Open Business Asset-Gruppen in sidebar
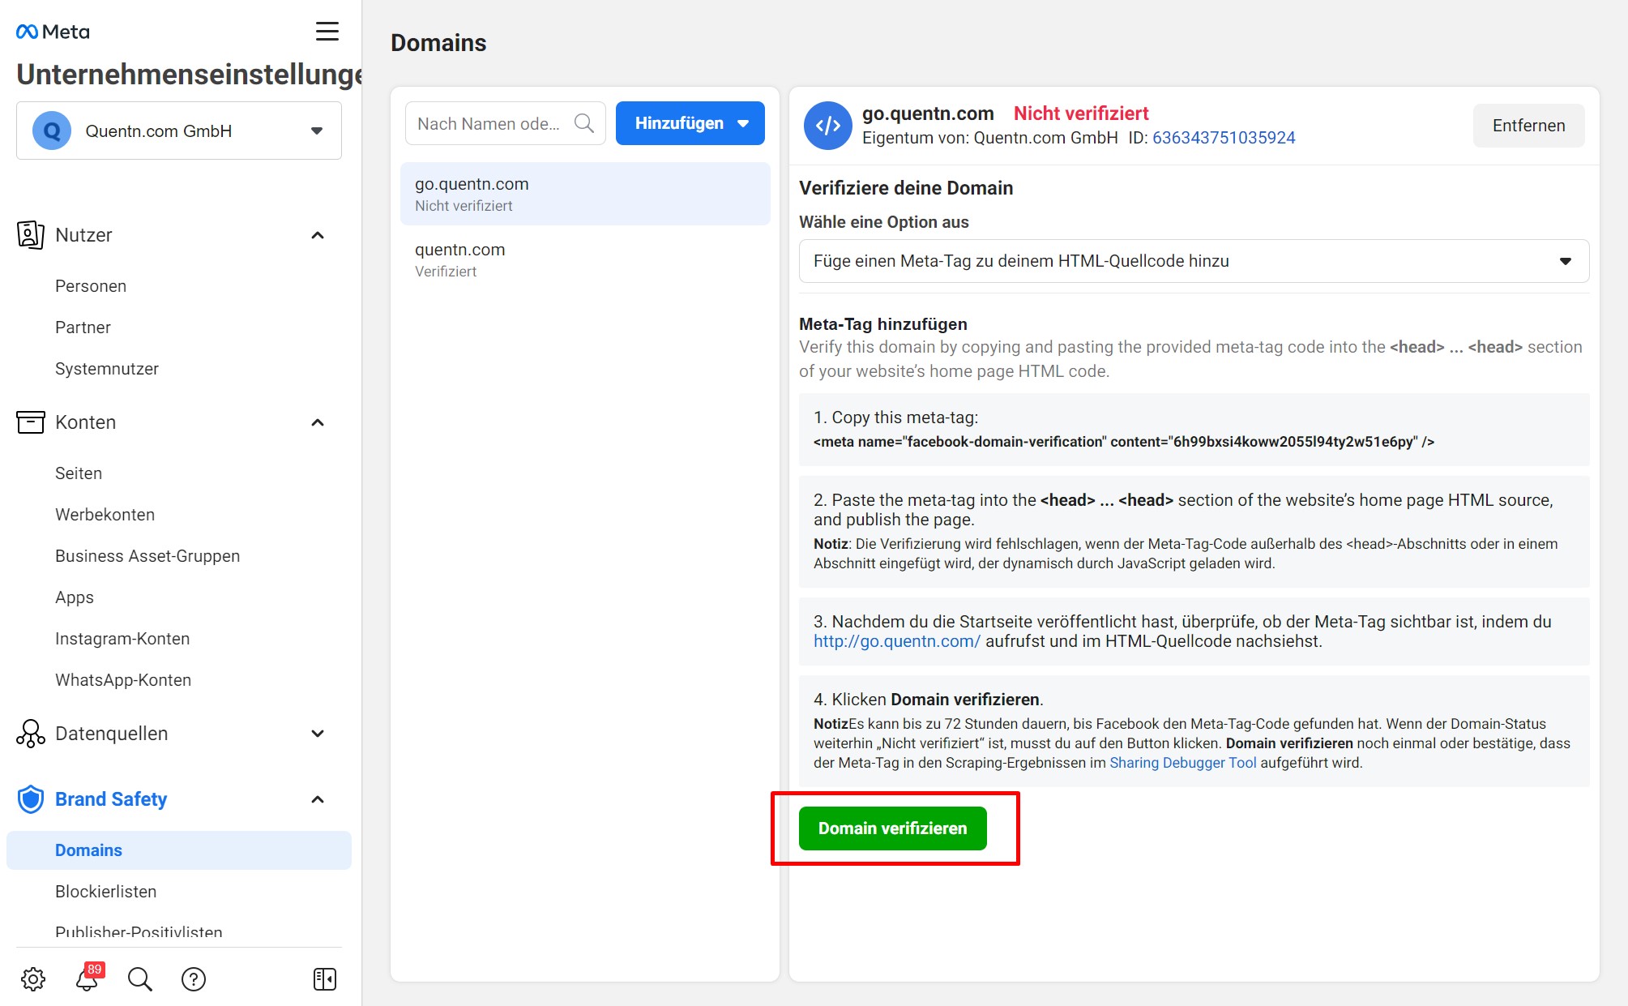This screenshot has height=1006, width=1628. [x=147, y=556]
